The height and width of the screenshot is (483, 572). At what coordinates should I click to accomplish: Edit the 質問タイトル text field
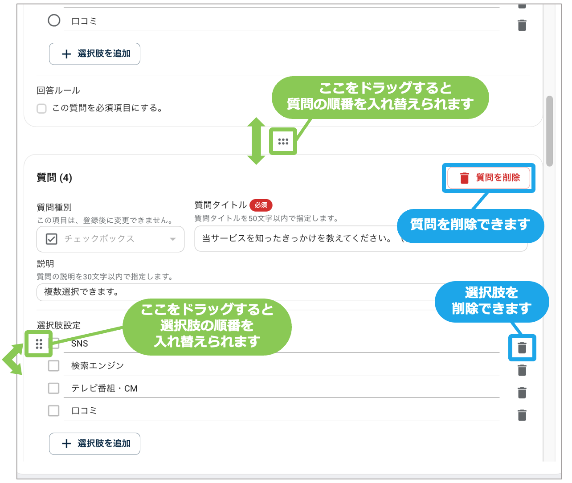click(x=361, y=239)
